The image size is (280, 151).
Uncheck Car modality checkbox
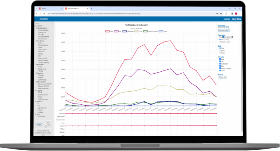point(220,61)
